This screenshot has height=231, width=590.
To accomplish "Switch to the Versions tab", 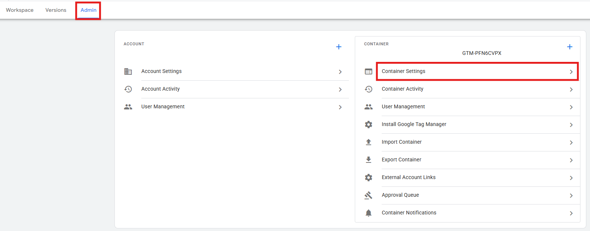I will click(x=56, y=10).
